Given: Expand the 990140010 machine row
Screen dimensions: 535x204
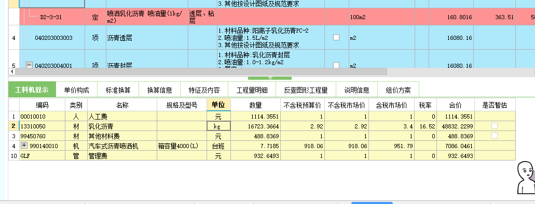Looking at the screenshot, I should (x=24, y=146).
